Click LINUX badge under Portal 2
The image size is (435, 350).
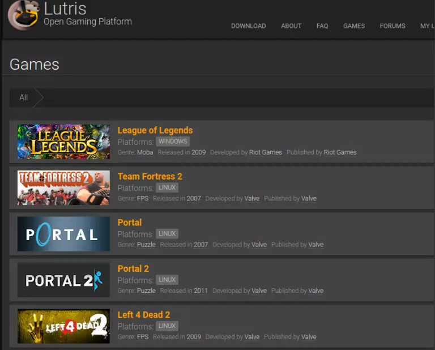click(167, 280)
